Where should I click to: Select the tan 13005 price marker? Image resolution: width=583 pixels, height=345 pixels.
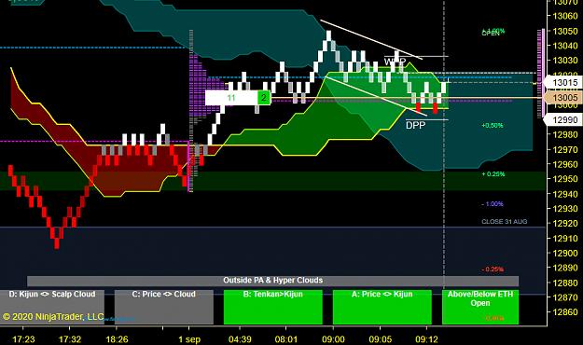(x=563, y=97)
